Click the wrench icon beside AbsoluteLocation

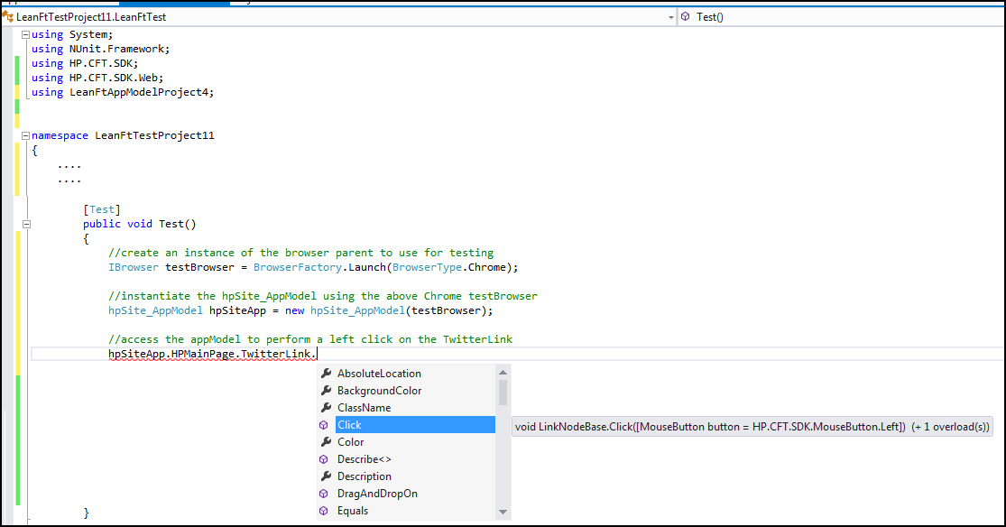[x=326, y=374]
